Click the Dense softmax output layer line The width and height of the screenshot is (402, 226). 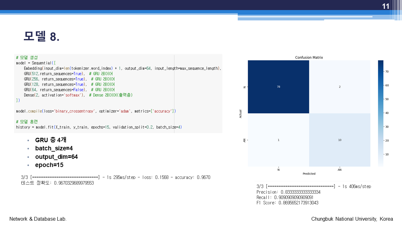[x=78, y=95]
